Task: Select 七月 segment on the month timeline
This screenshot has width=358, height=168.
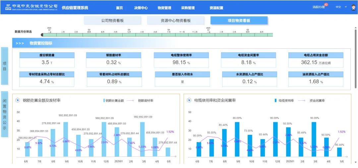Action: coord(129,35)
